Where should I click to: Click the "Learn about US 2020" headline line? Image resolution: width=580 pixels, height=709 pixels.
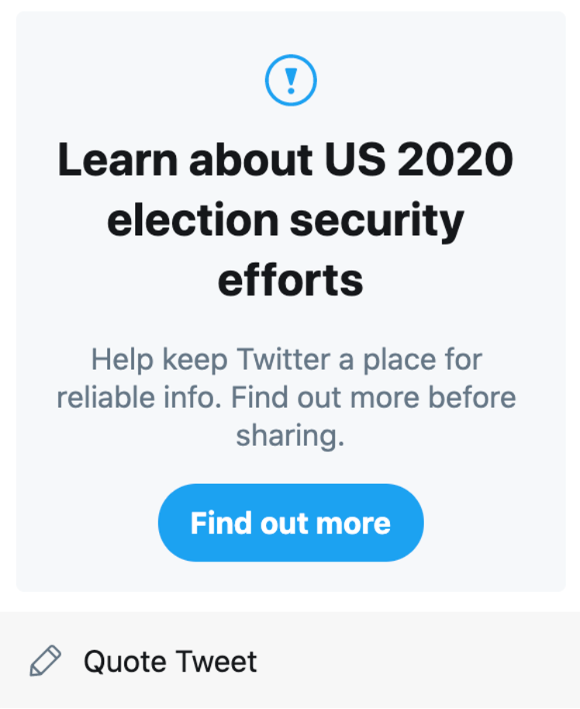[285, 160]
